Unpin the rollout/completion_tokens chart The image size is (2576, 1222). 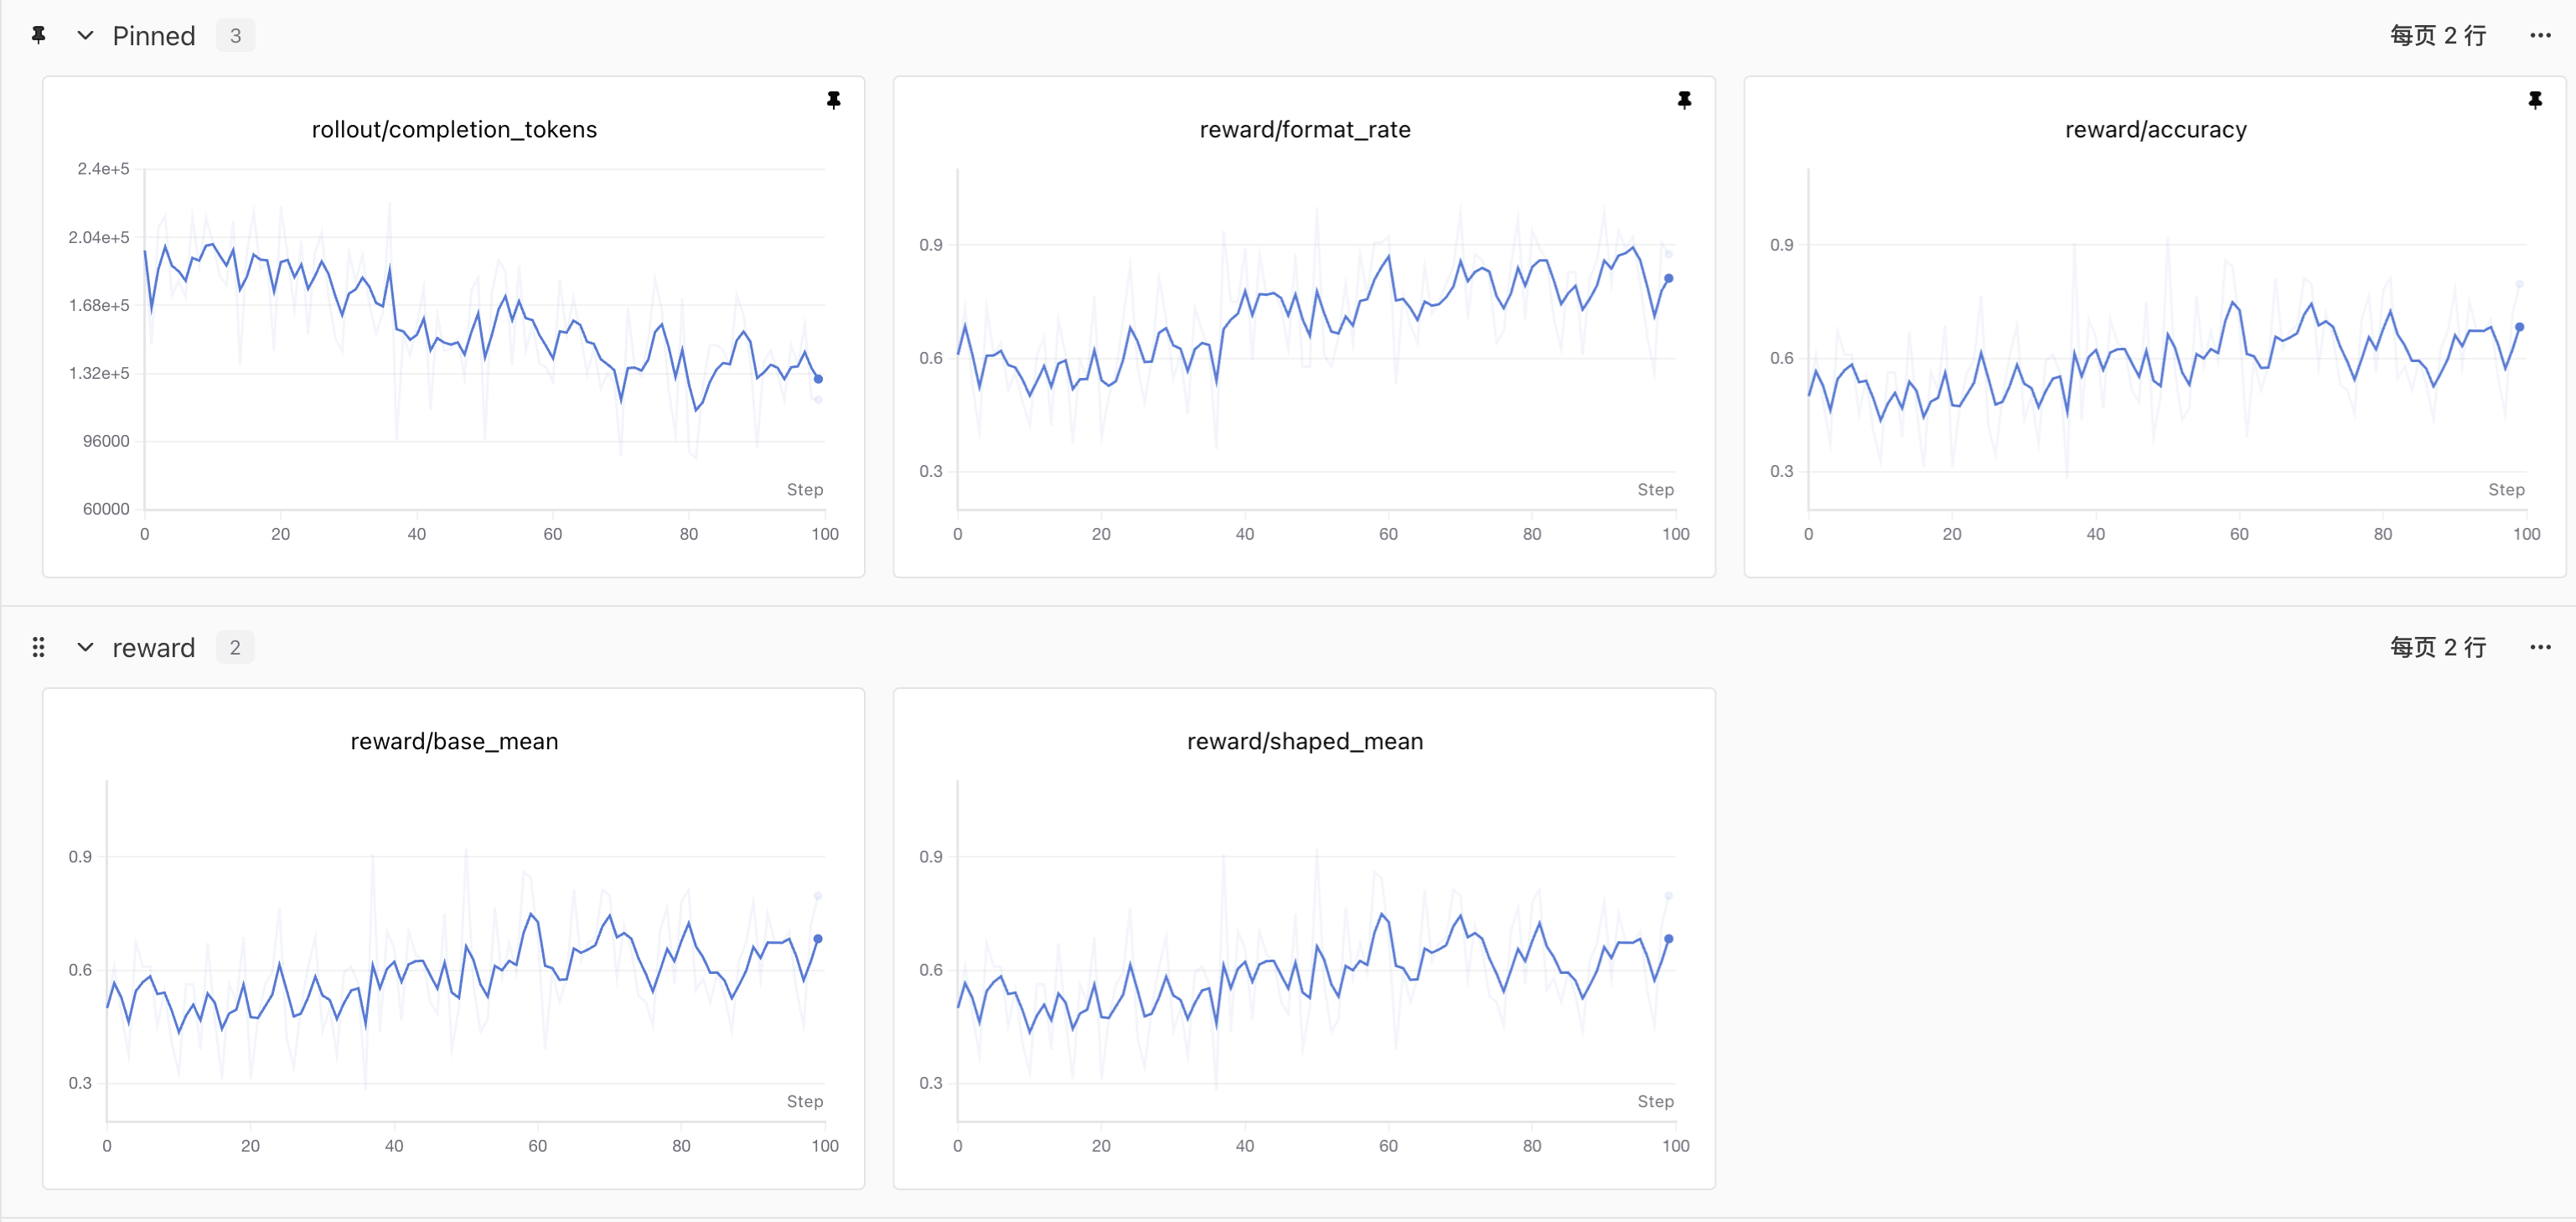pos(834,100)
